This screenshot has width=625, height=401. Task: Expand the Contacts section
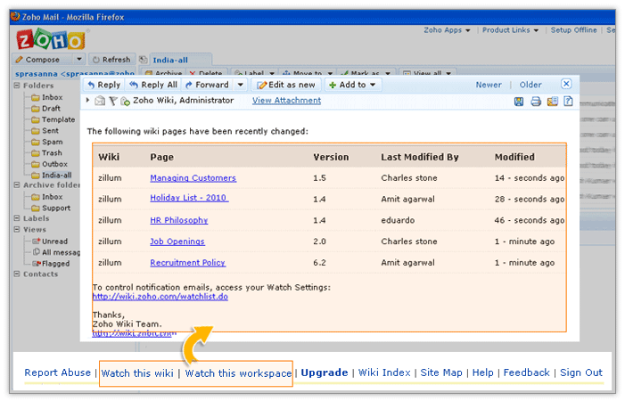(x=16, y=274)
